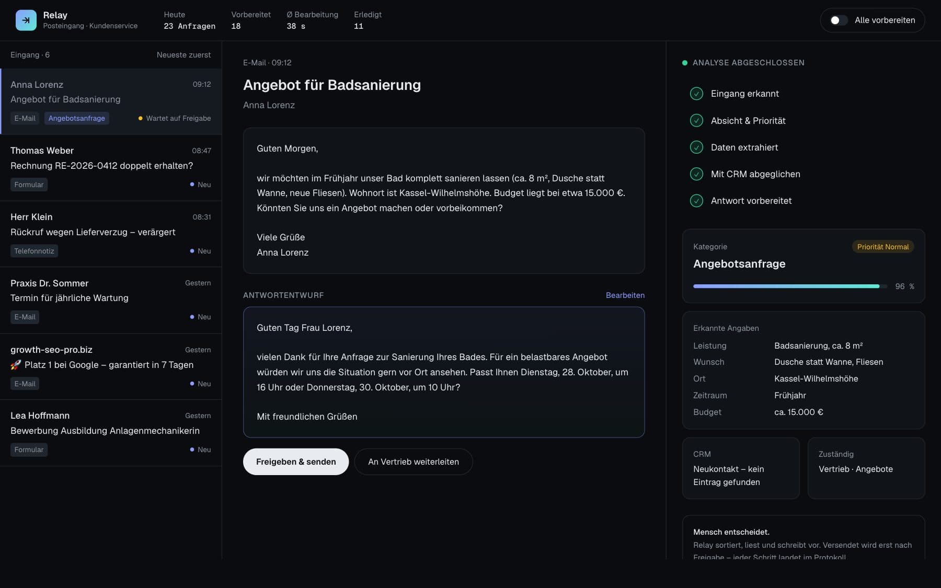Click inside the Antwortentwurf draft text box

click(x=444, y=372)
